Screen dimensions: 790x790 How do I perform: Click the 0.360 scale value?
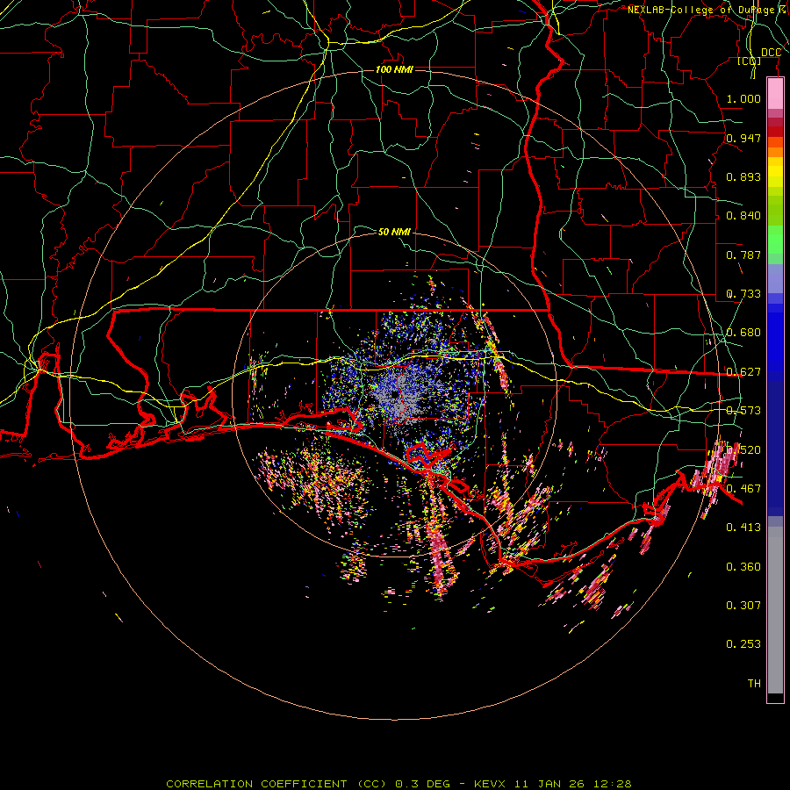point(743,567)
